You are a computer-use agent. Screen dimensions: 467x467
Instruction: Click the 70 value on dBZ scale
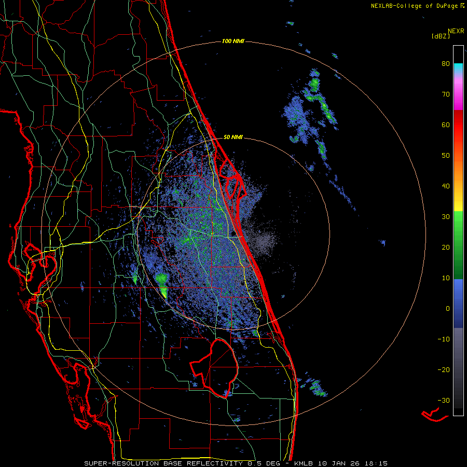click(x=446, y=94)
